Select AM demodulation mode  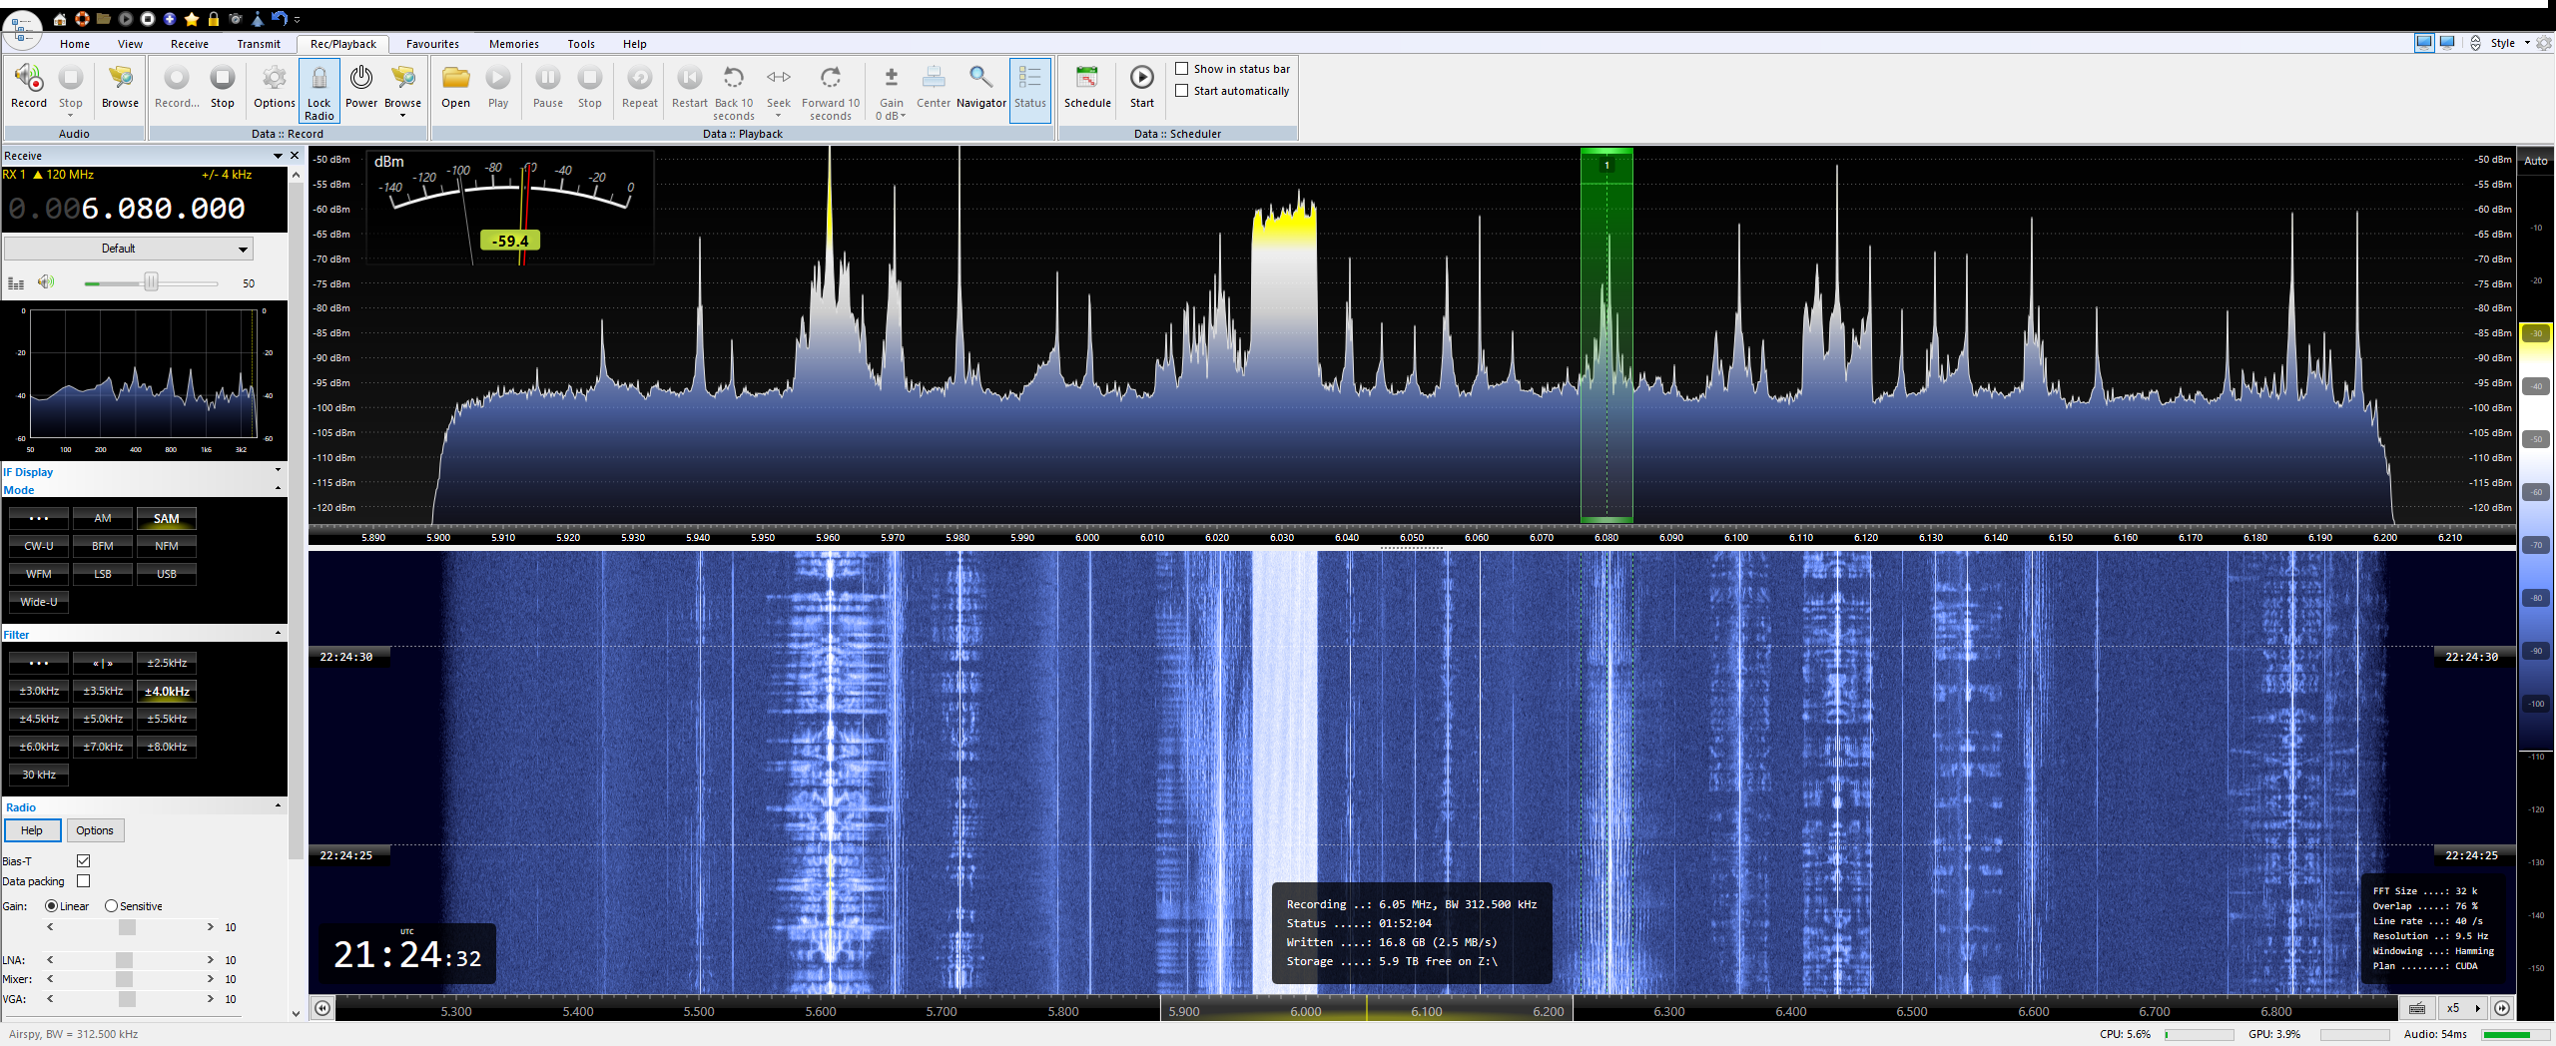pyautogui.click(x=103, y=518)
